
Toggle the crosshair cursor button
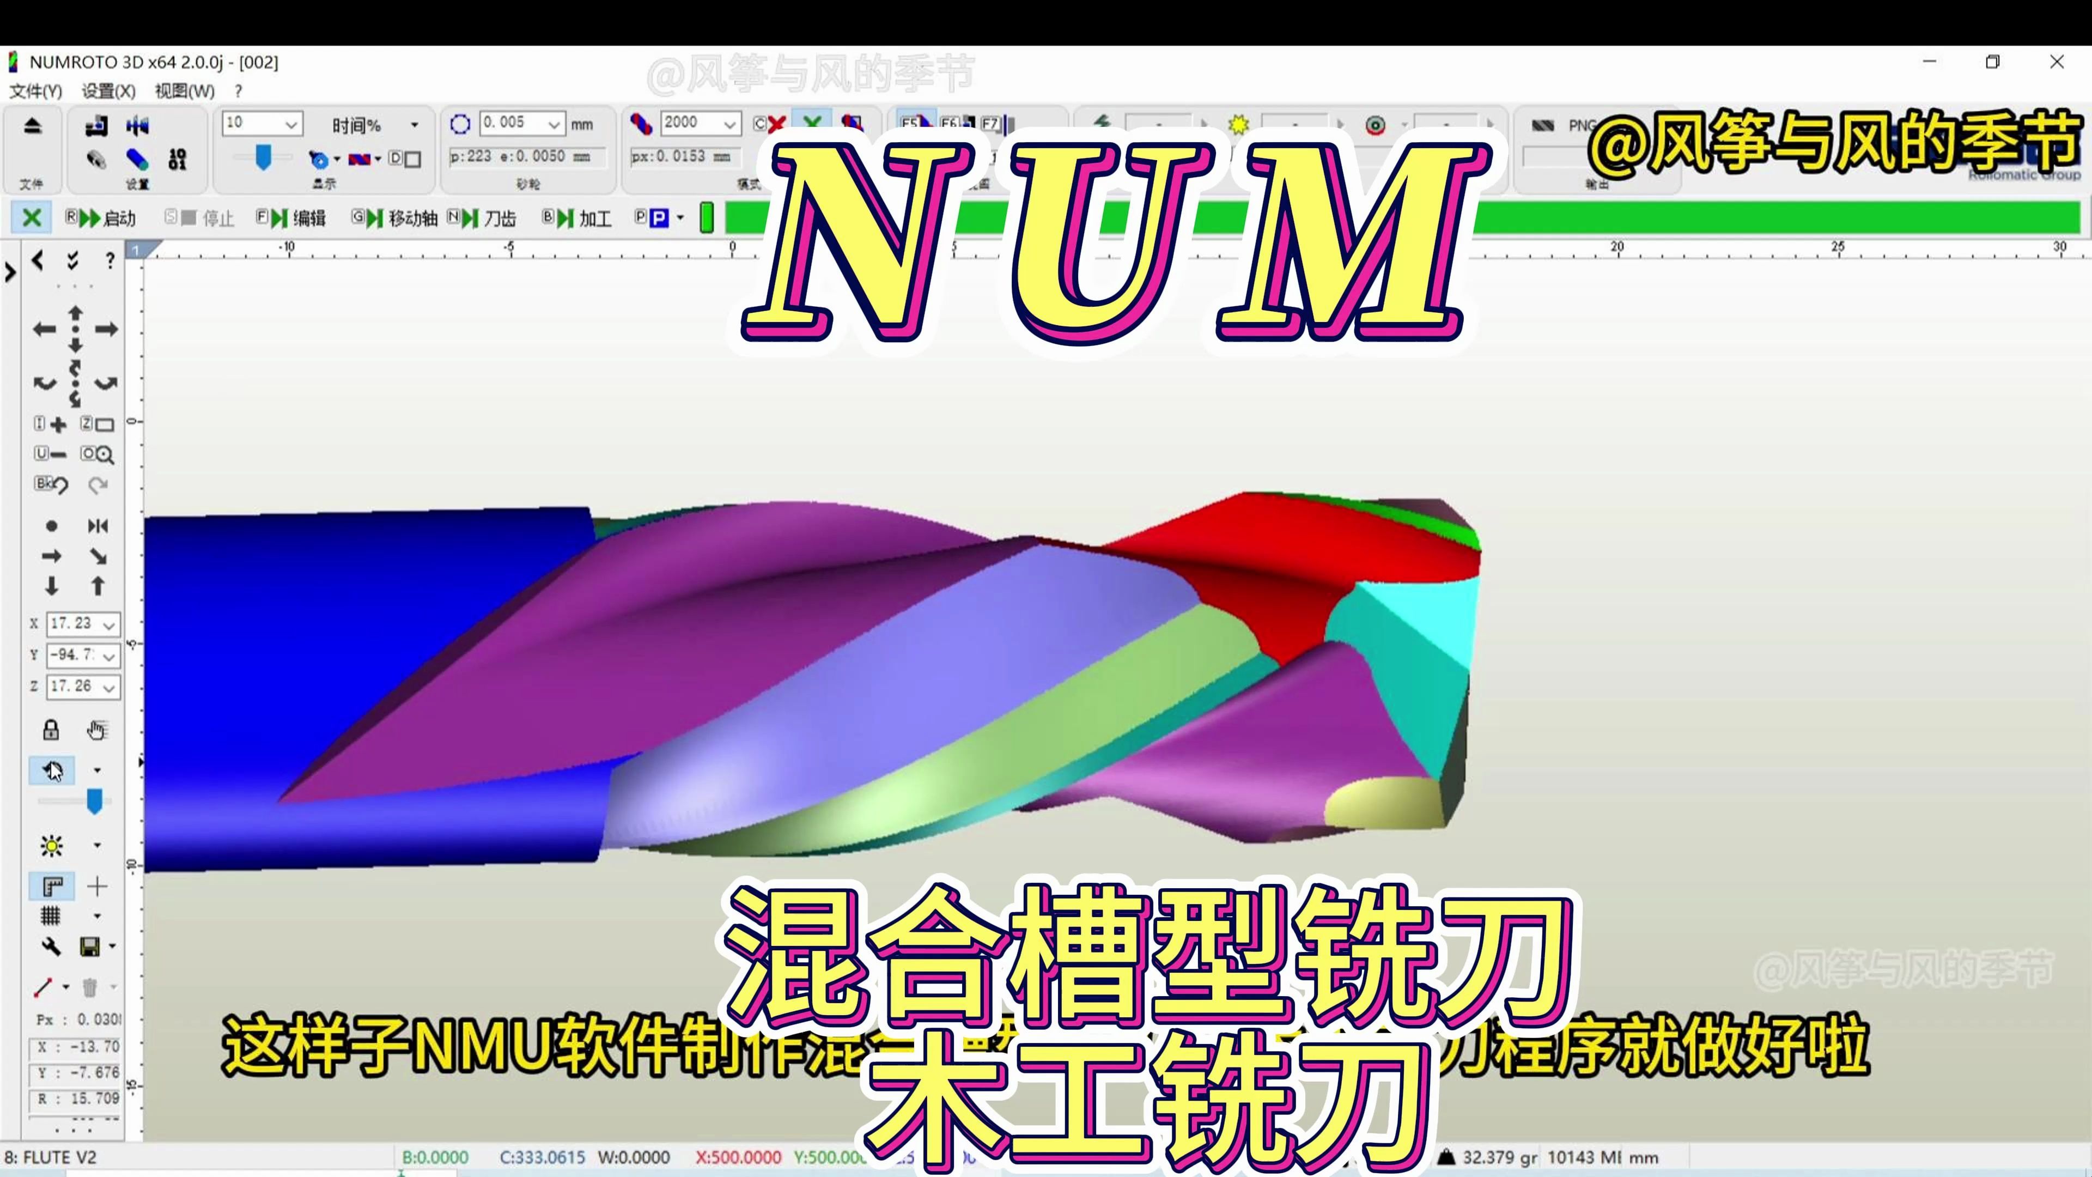point(96,886)
